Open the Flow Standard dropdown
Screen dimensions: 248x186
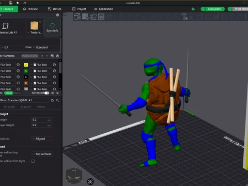click(x=45, y=48)
